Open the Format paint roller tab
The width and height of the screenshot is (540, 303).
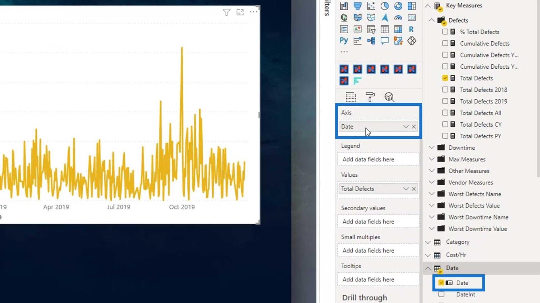[370, 97]
